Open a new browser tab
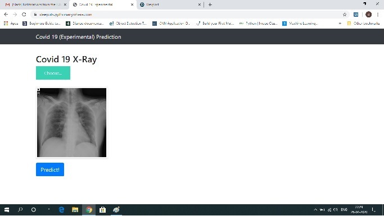384x216 pixels. [210, 4]
